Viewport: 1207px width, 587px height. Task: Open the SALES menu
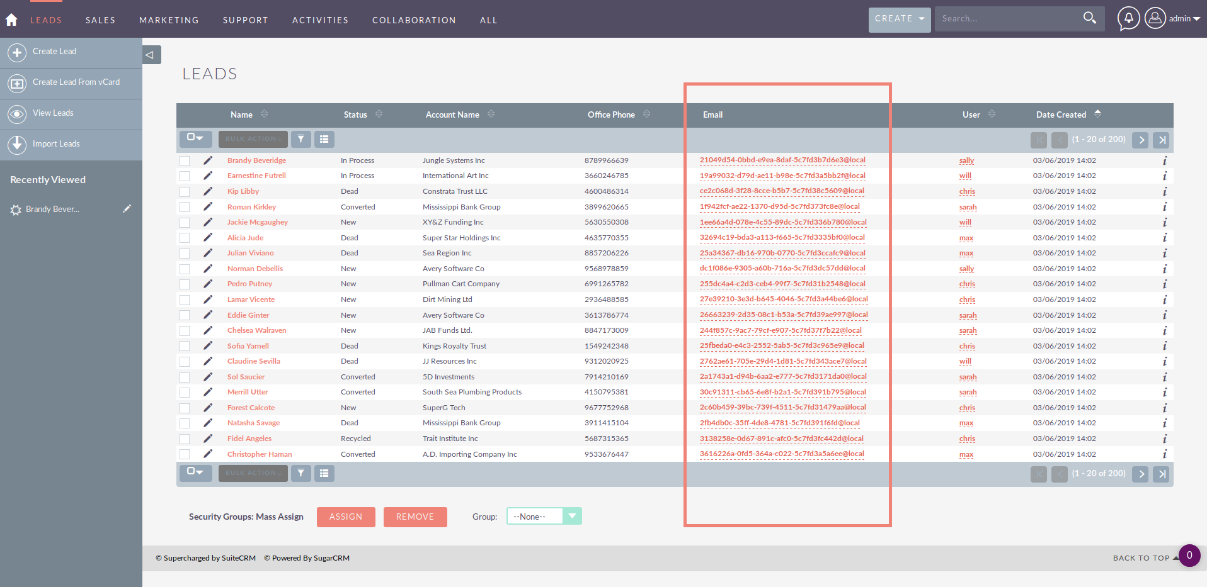(101, 20)
